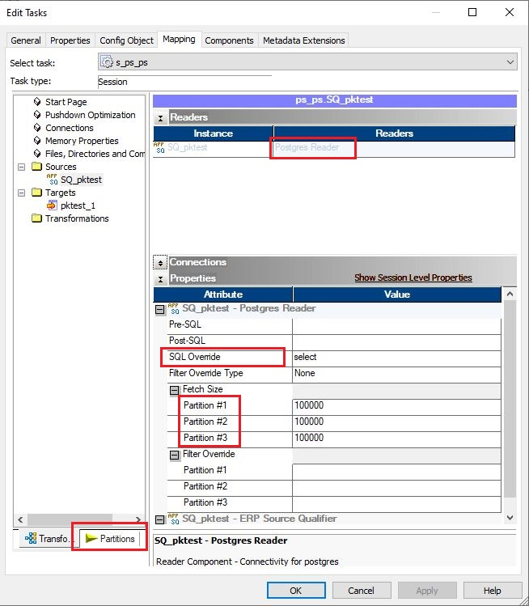Click the OK button
Screen dimensions: 529x606
click(x=296, y=591)
